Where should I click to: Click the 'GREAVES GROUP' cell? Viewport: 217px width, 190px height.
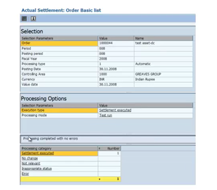click(163, 74)
